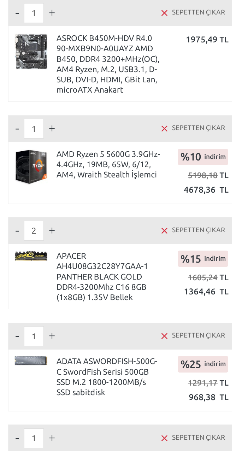The image size is (236, 451).
Task: Increase quantity of APACER Panther RAM
Action: 52,230
